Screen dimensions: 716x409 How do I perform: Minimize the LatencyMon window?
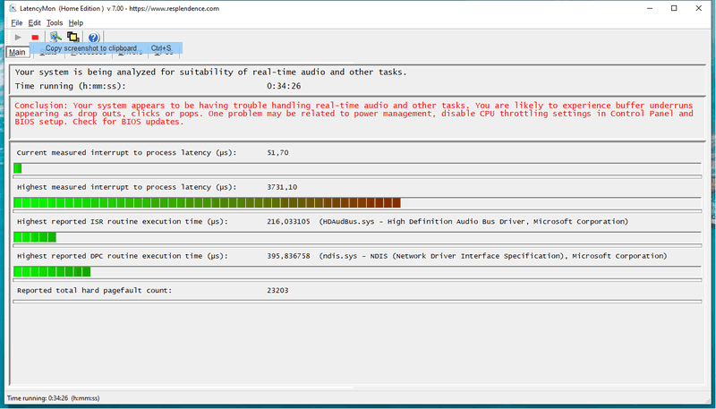(650, 8)
